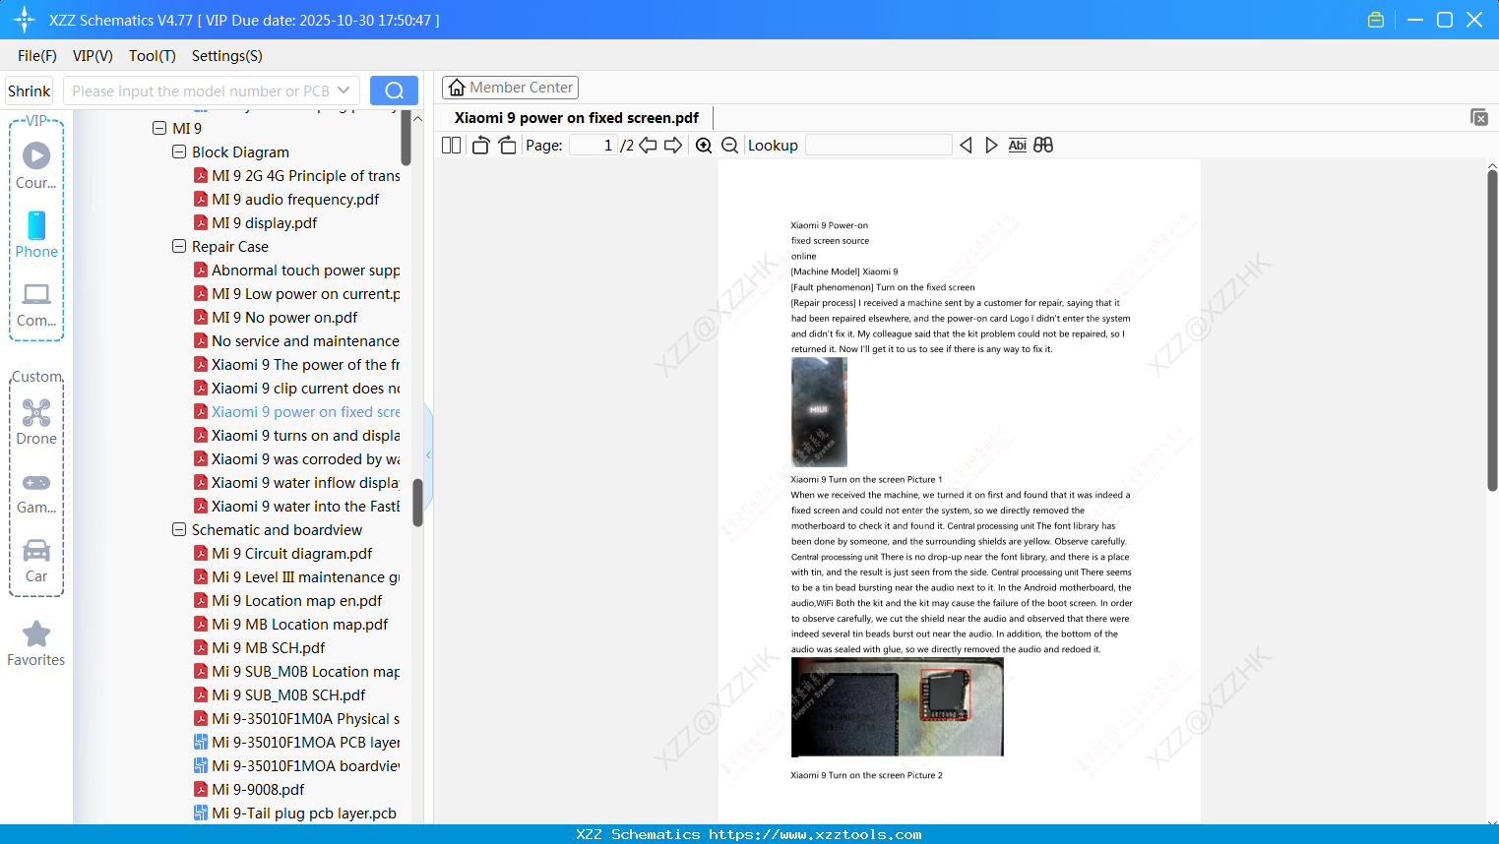Open Mi 9-35010F1MOA PCB layer file
Viewport: 1499px width, 844px height.
(296, 743)
